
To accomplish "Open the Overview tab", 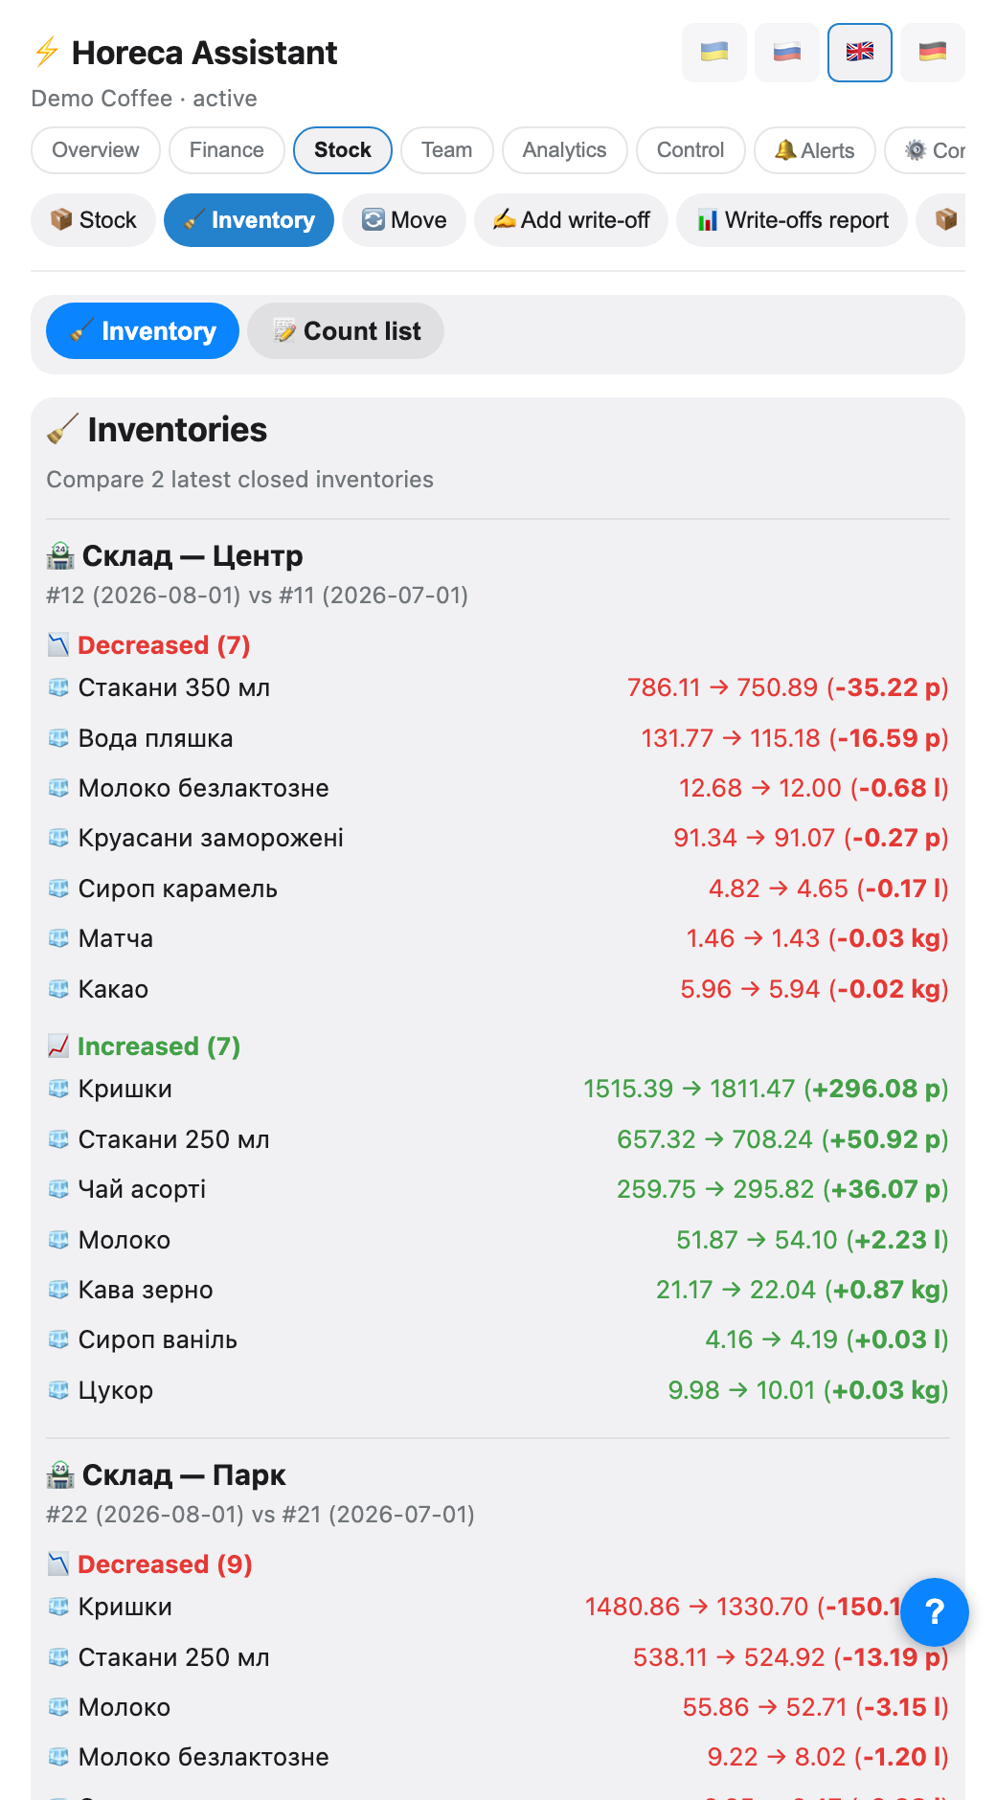I will [x=95, y=150].
